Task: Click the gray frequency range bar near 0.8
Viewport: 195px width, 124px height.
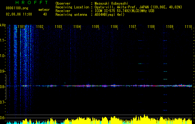Action: (6, 87)
